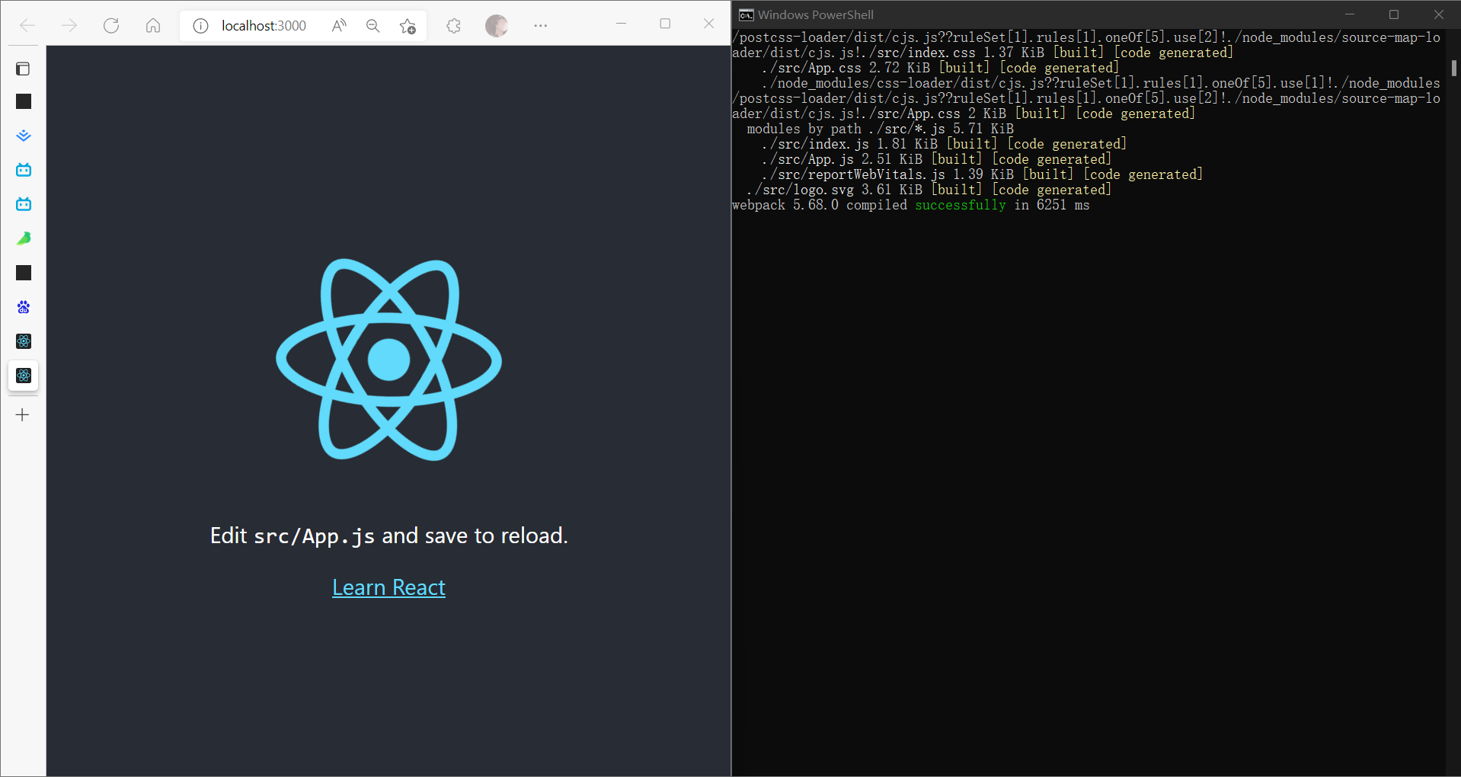Open the black square tab above Juejin
The image size is (1461, 777).
click(24, 101)
